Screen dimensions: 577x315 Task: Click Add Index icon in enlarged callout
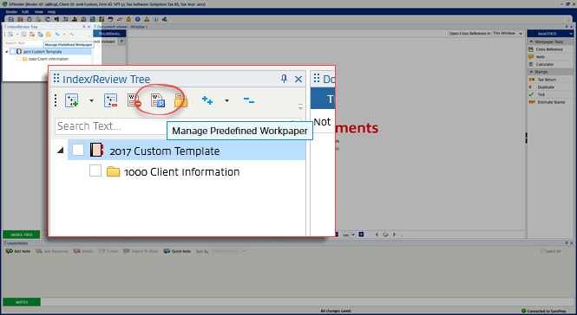click(x=72, y=100)
